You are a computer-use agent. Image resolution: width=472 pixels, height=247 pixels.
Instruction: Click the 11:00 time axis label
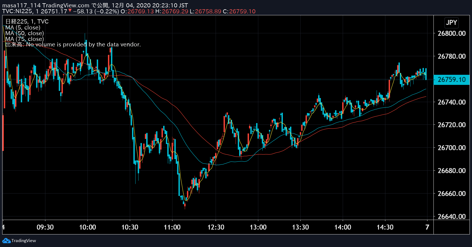172,227
